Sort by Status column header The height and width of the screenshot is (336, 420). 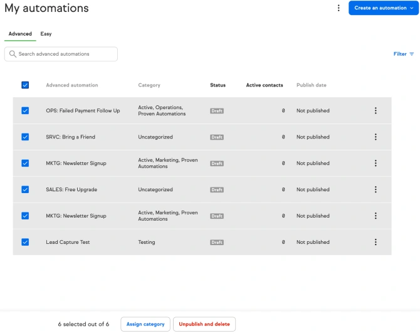click(218, 85)
